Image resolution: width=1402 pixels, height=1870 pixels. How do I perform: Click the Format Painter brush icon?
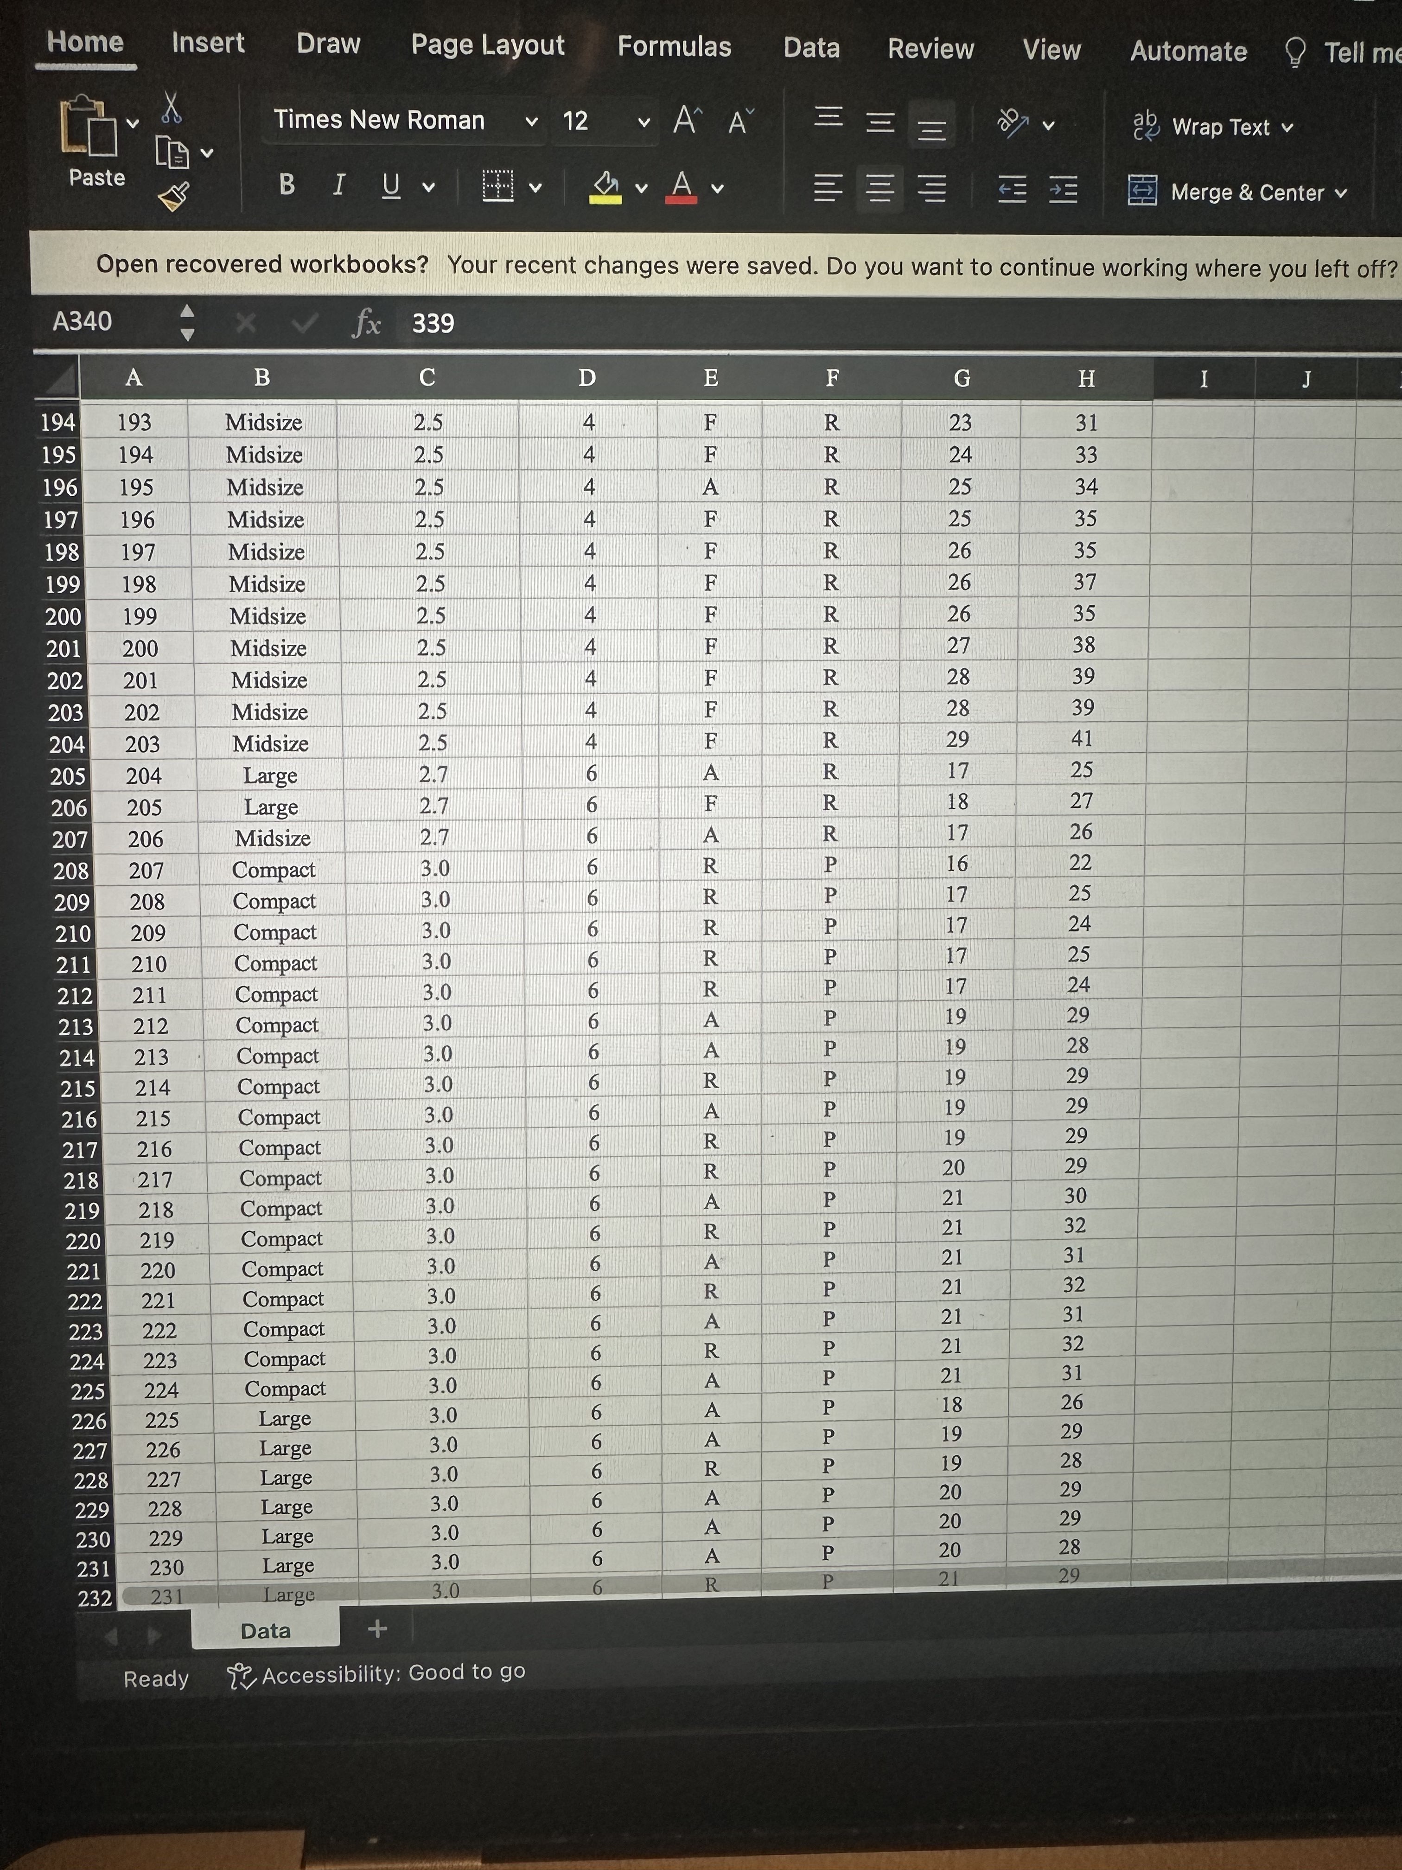coord(173,197)
